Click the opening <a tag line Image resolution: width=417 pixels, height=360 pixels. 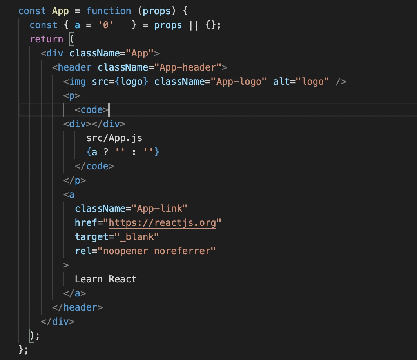pos(69,195)
